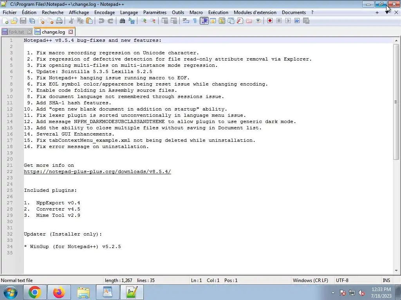Click the Run macro multiple times icon
This screenshot has height=300, width=401.
click(x=297, y=21)
